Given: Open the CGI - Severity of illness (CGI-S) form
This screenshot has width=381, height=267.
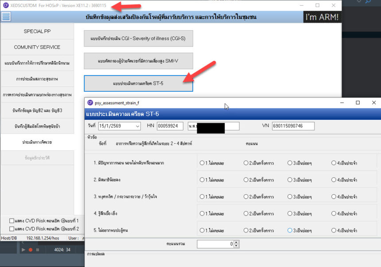Looking at the screenshot, I should pyautogui.click(x=138, y=39).
